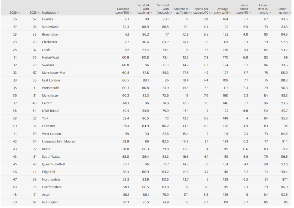Viewport: 294px width, 208px height.
Task: Open the Queen's, Belfast entry
Action: [54, 164]
